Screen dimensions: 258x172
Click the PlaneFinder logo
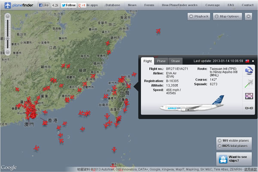[18, 5]
